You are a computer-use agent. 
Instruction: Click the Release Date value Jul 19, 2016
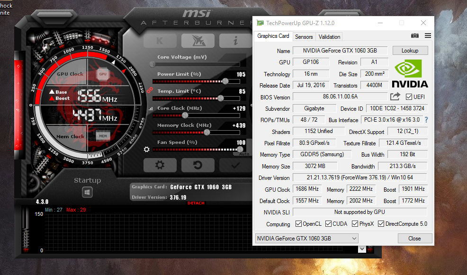click(x=311, y=85)
